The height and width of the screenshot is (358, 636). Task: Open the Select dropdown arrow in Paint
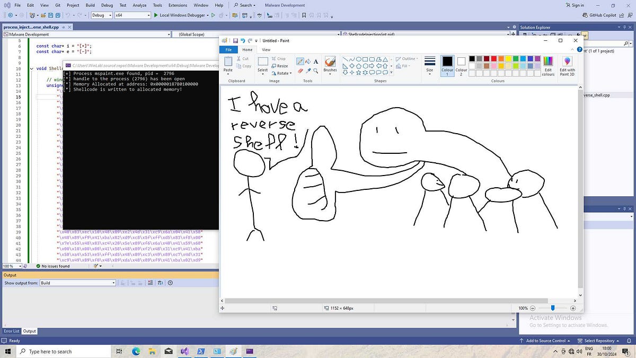tap(263, 74)
